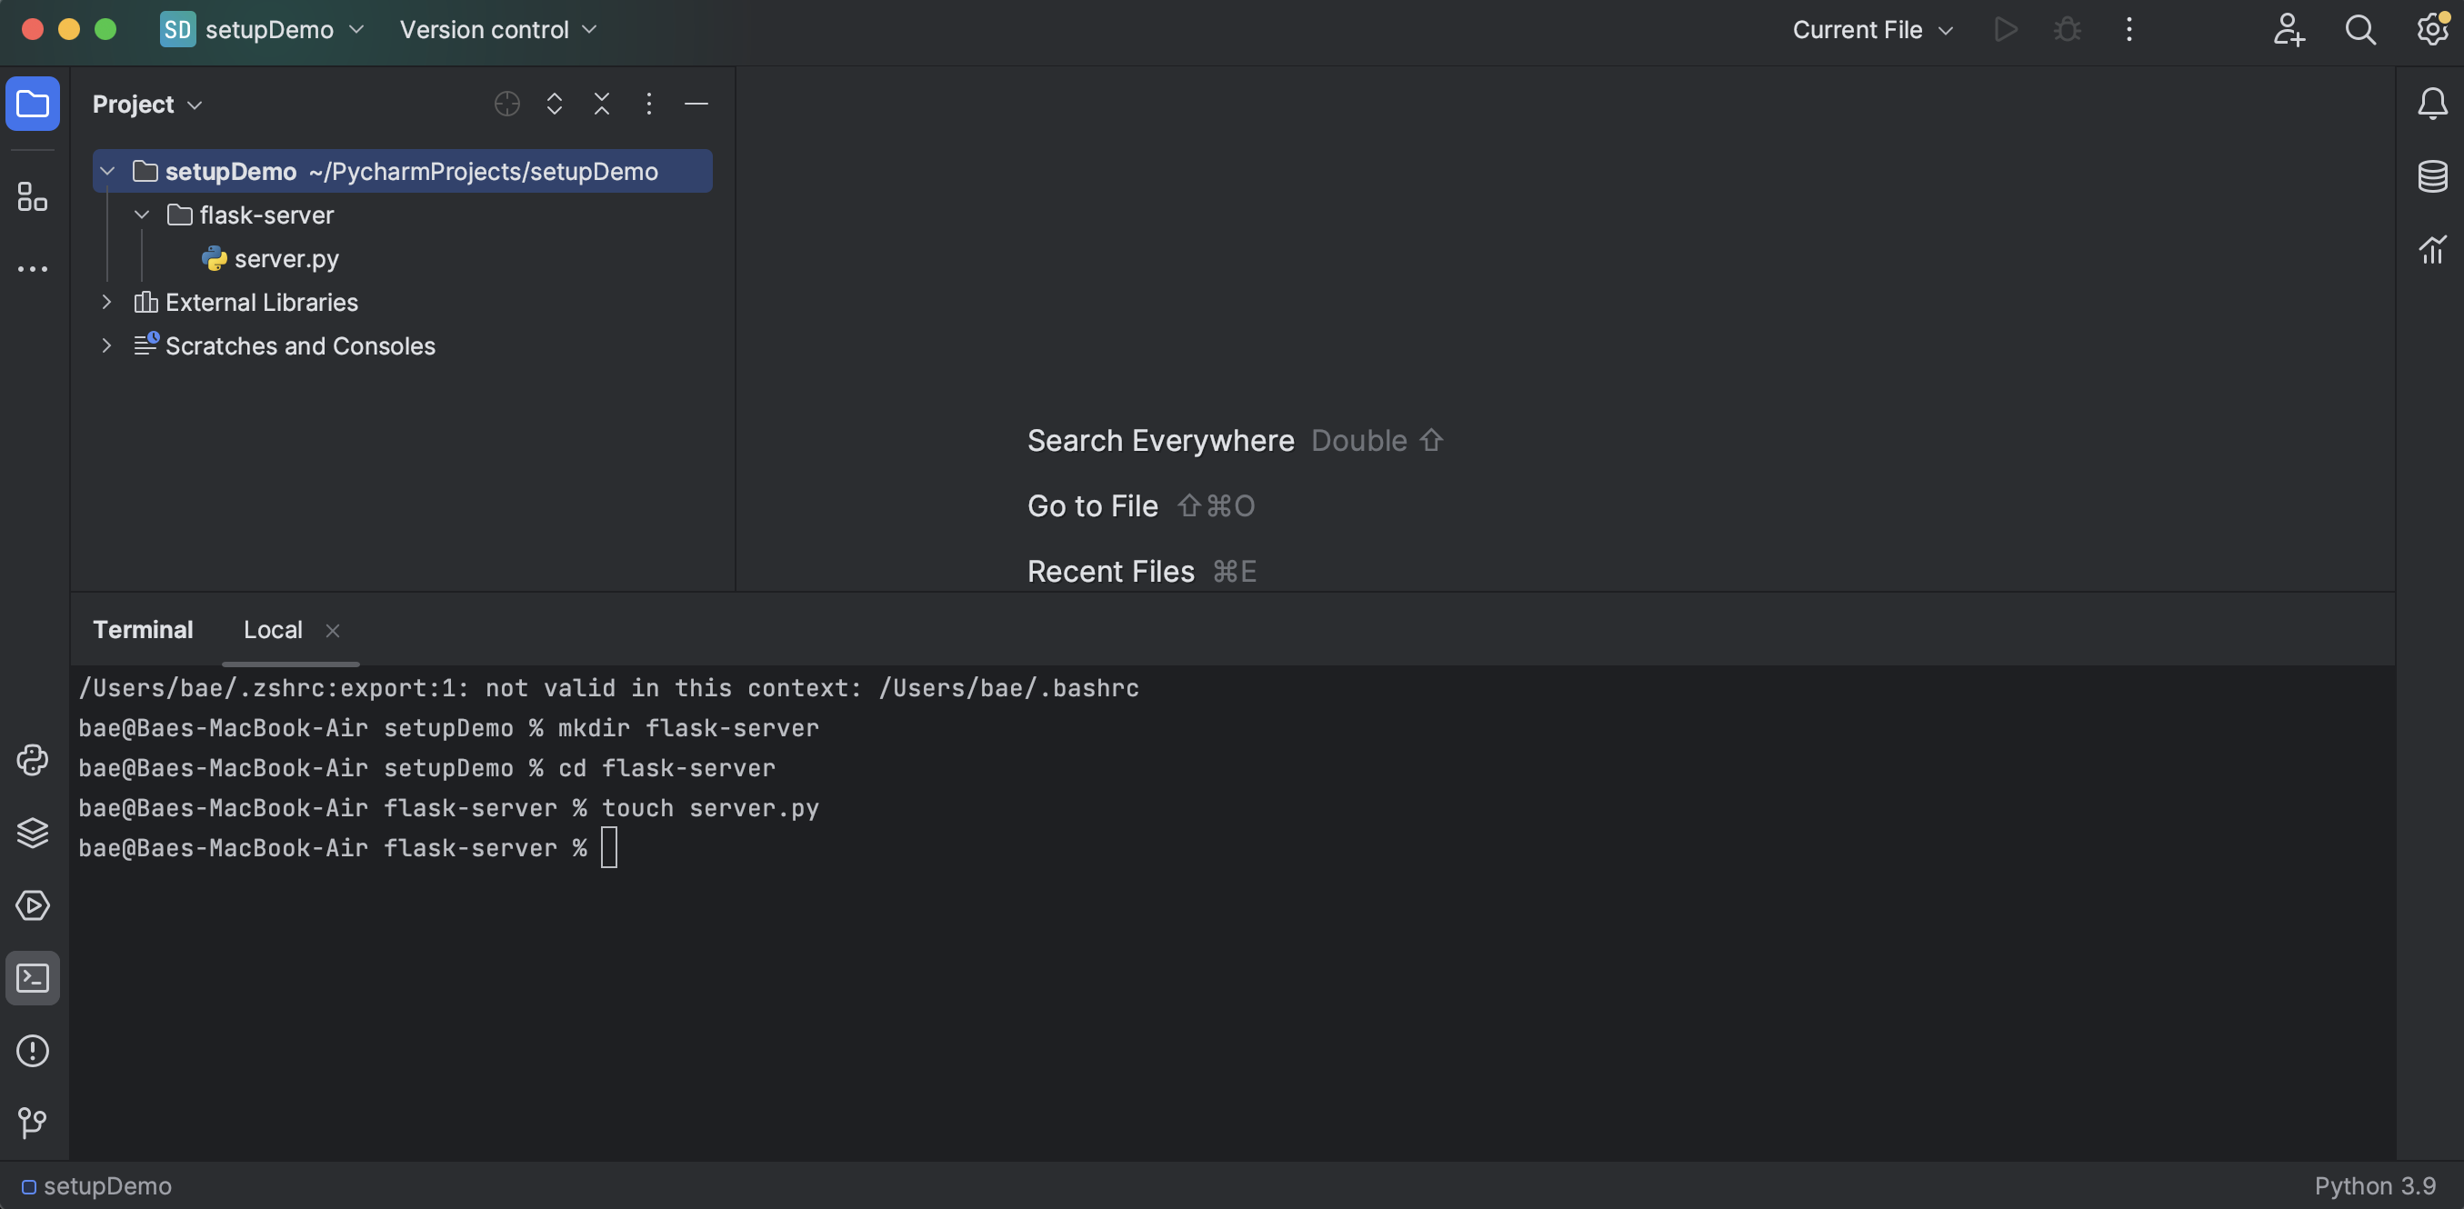Viewport: 2464px width, 1209px height.
Task: Open Code With Me user icon
Action: click(2288, 30)
